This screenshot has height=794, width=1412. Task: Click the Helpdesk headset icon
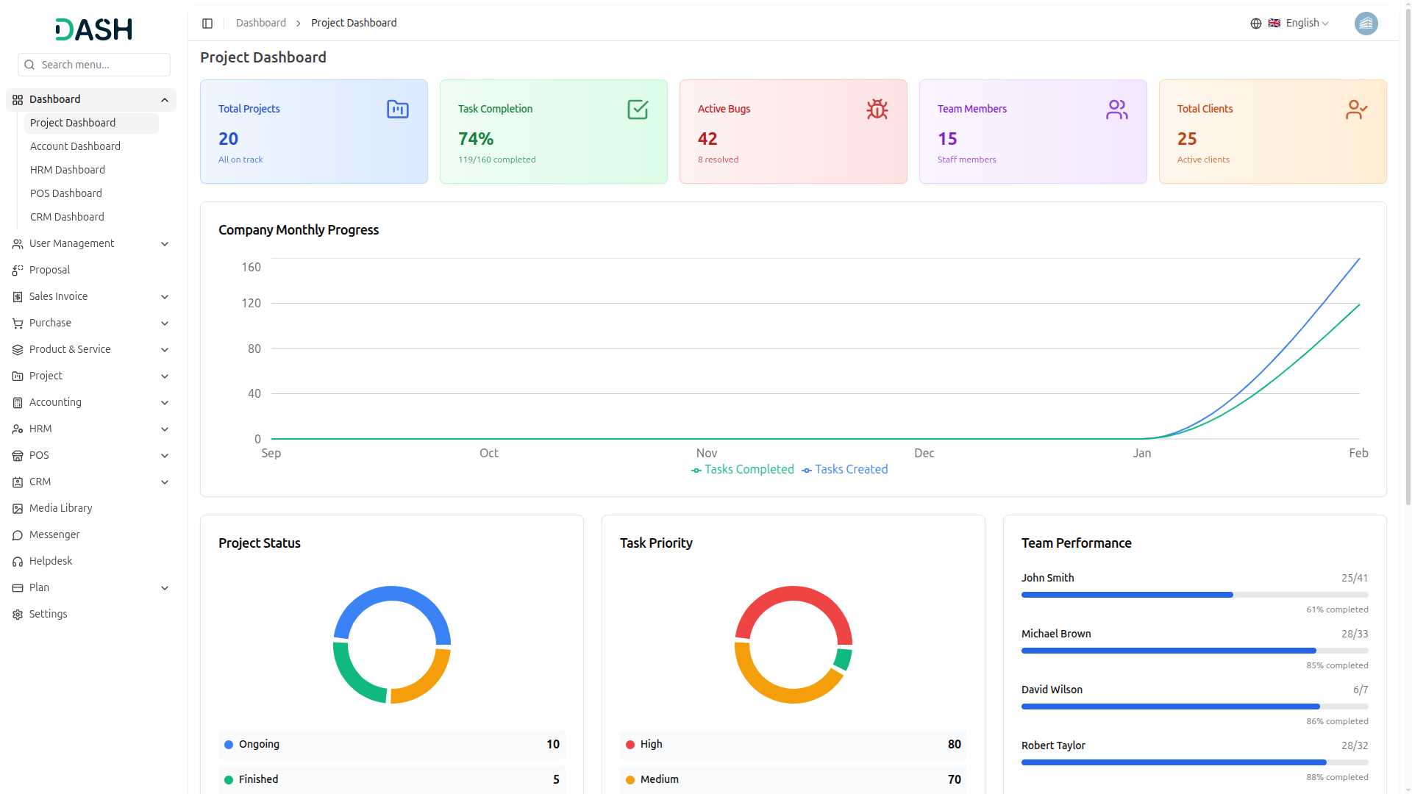[18, 562]
